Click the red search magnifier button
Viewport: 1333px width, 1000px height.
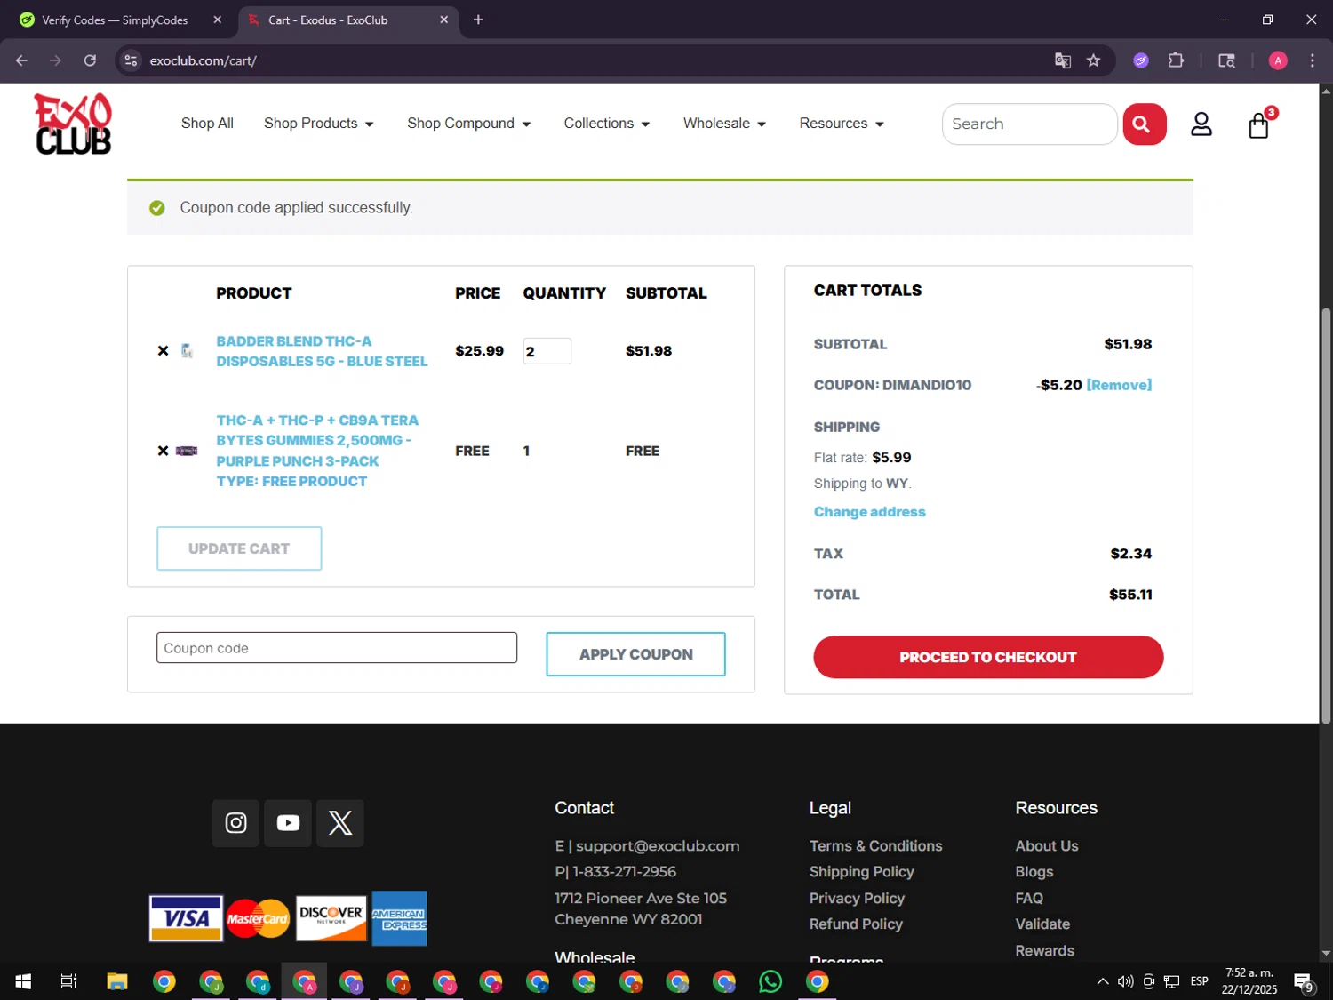(1144, 124)
